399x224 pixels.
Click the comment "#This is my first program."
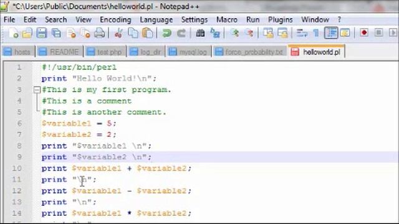click(107, 90)
